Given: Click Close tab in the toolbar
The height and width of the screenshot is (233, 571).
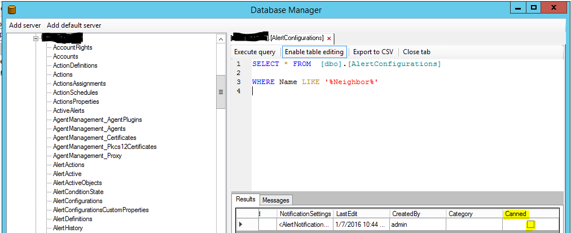Looking at the screenshot, I should point(416,52).
